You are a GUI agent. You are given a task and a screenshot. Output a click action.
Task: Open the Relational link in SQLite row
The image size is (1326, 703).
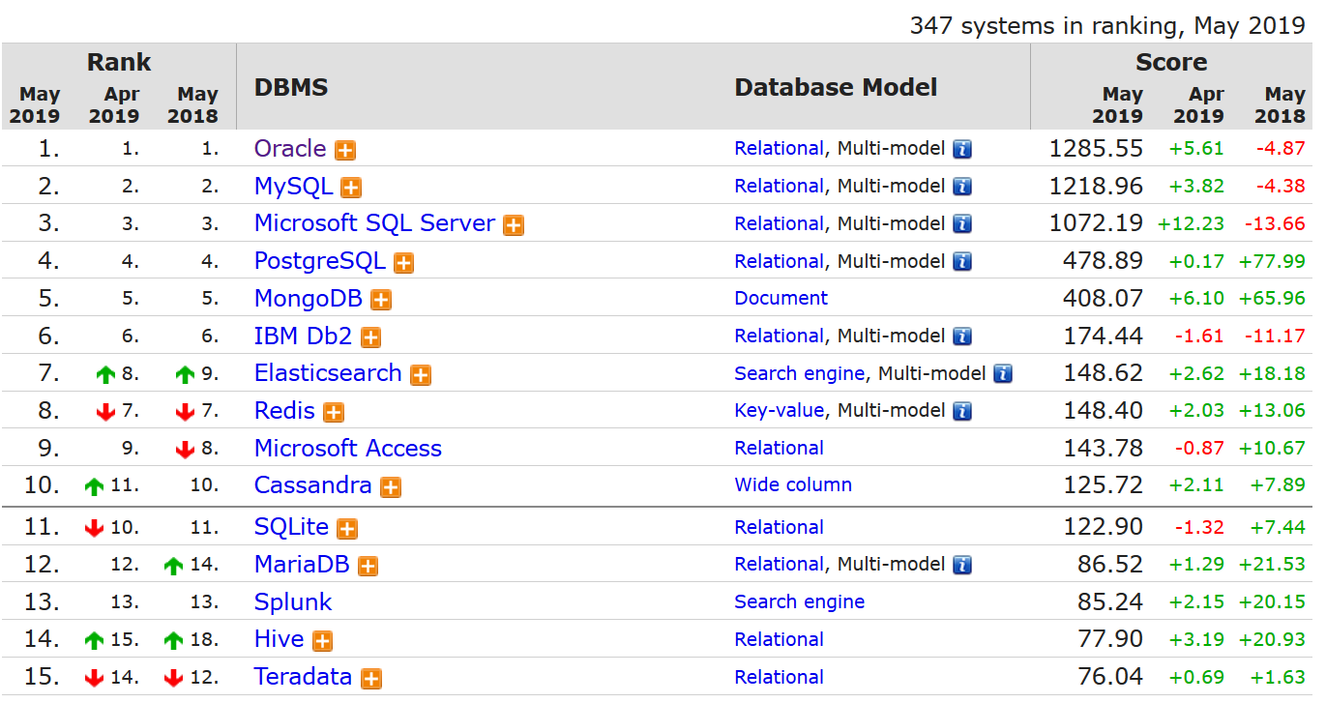(x=780, y=527)
